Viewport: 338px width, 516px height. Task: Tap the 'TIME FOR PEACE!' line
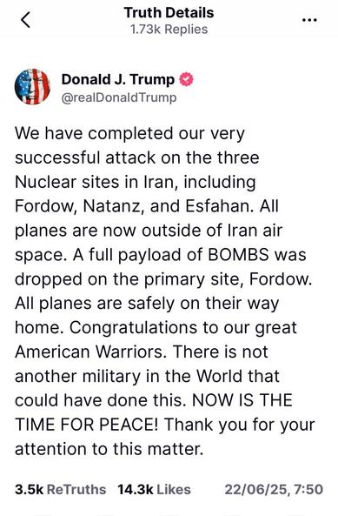165,425
